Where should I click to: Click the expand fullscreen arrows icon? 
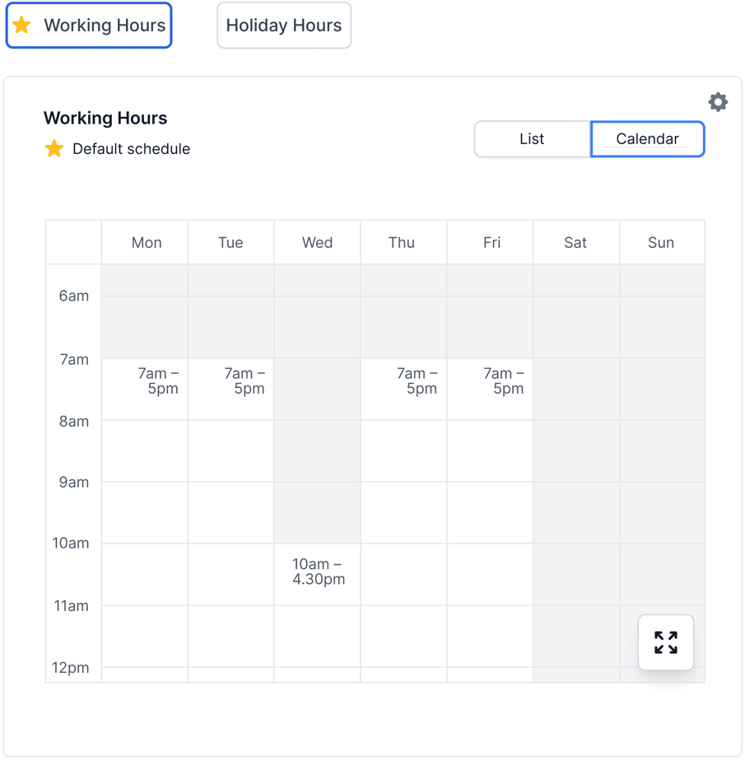point(666,642)
